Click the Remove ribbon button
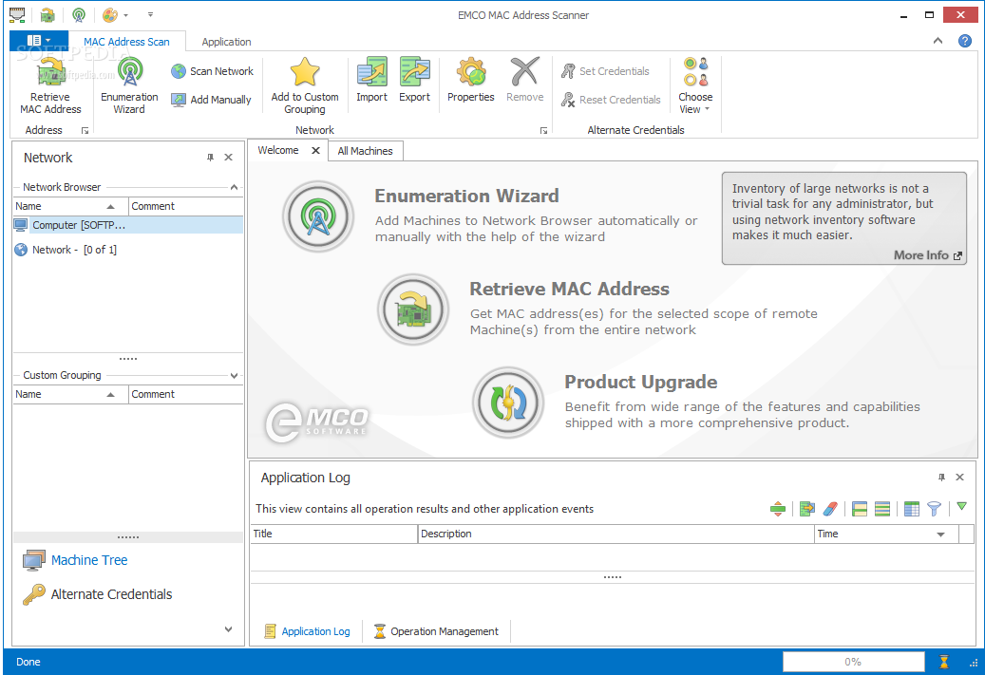The width and height of the screenshot is (985, 675). tap(525, 80)
